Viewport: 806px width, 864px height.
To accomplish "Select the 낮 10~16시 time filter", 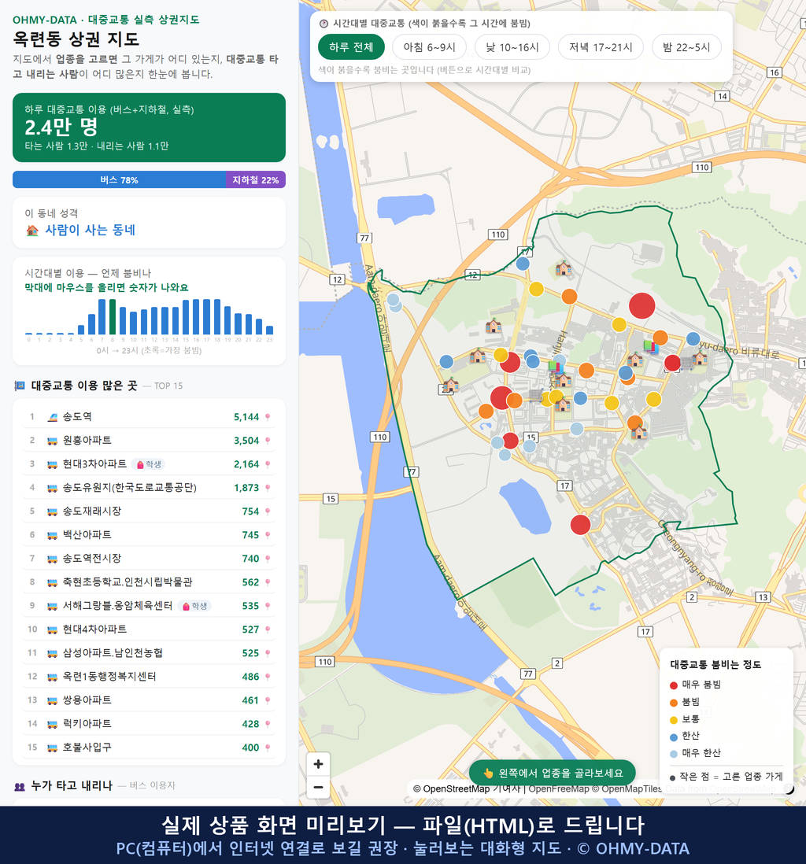I will pyautogui.click(x=512, y=47).
